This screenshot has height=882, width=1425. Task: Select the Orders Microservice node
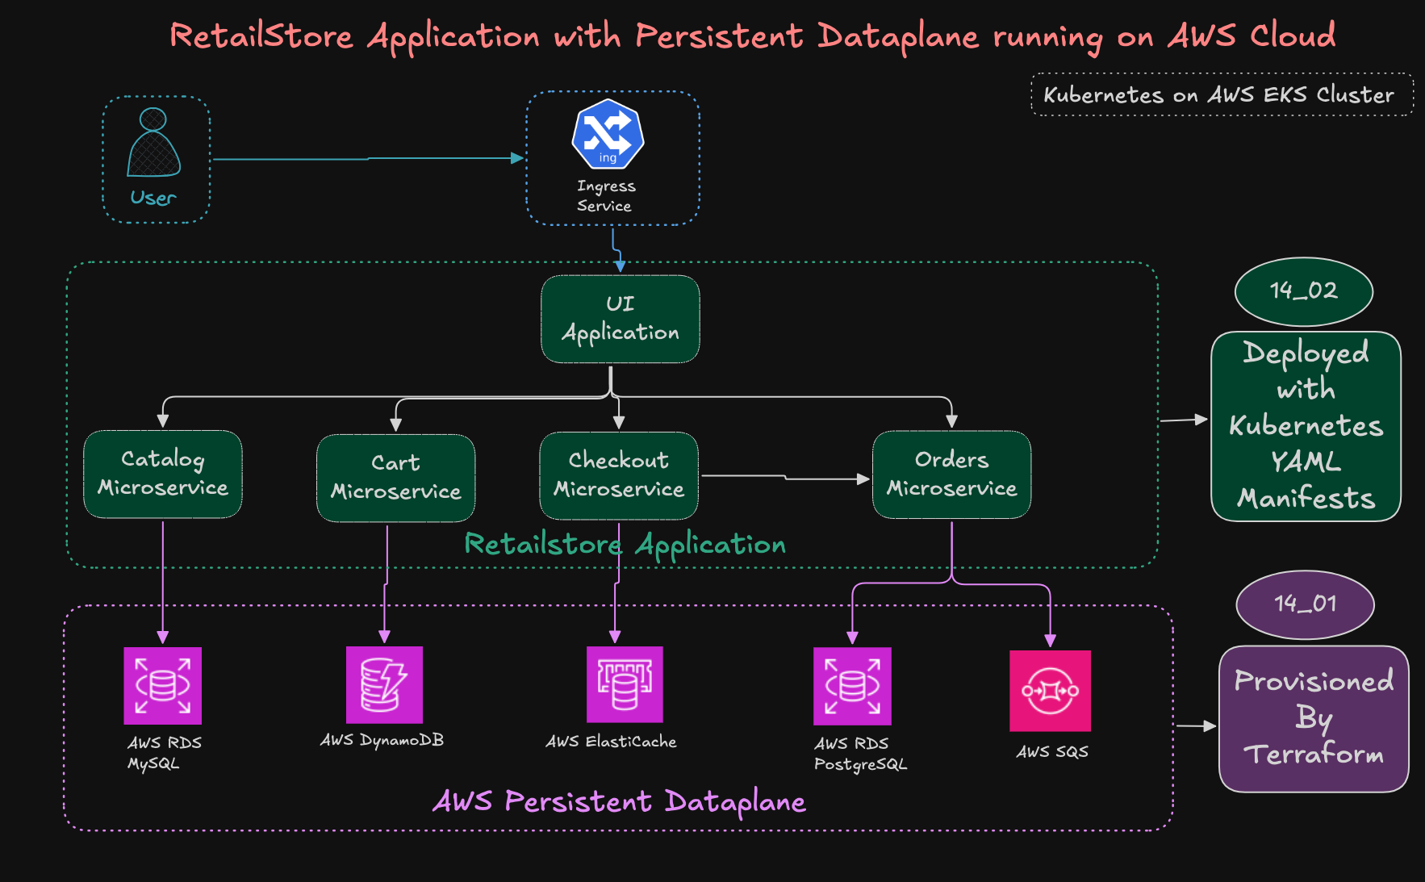click(951, 475)
